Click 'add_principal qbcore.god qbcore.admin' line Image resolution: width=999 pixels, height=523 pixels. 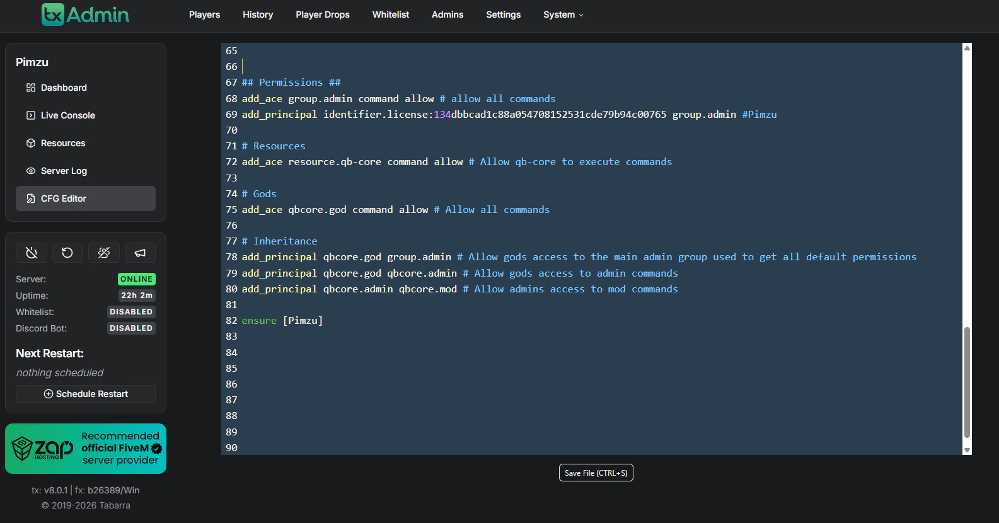[x=460, y=273]
